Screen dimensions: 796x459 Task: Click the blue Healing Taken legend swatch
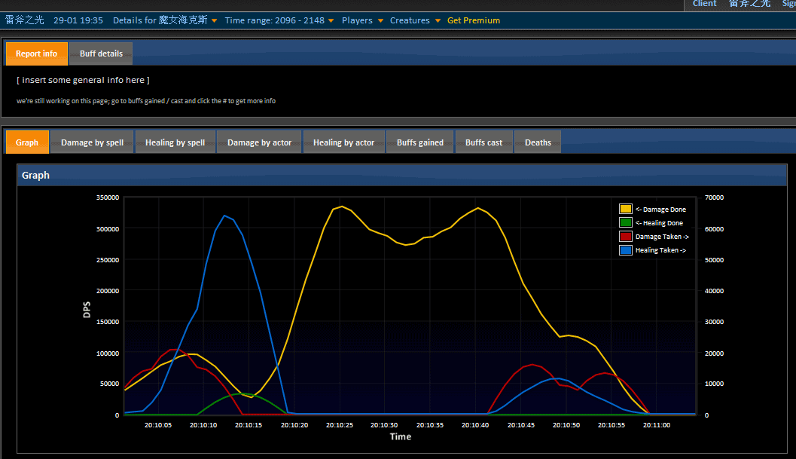point(625,250)
